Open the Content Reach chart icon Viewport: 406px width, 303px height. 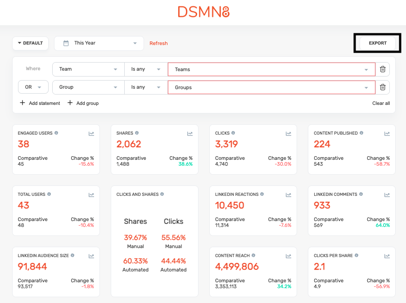tap(289, 256)
